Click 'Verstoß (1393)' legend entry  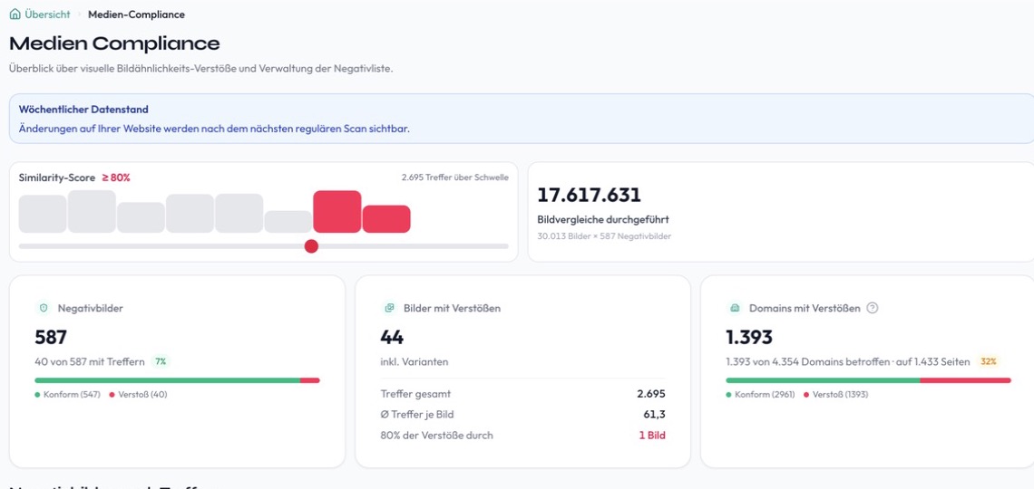click(x=836, y=395)
